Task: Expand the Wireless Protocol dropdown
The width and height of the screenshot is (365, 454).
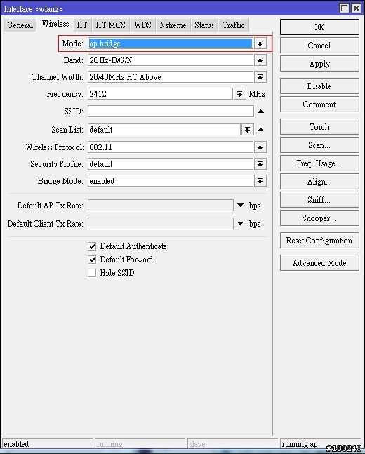Action: click(260, 147)
